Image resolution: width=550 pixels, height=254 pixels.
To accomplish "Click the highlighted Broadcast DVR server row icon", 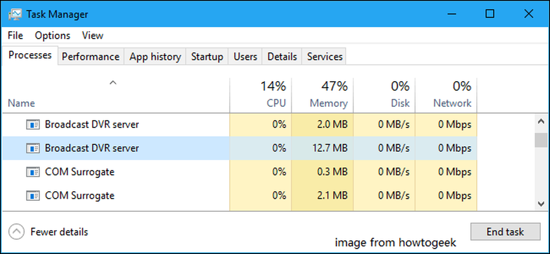I will click(x=32, y=148).
